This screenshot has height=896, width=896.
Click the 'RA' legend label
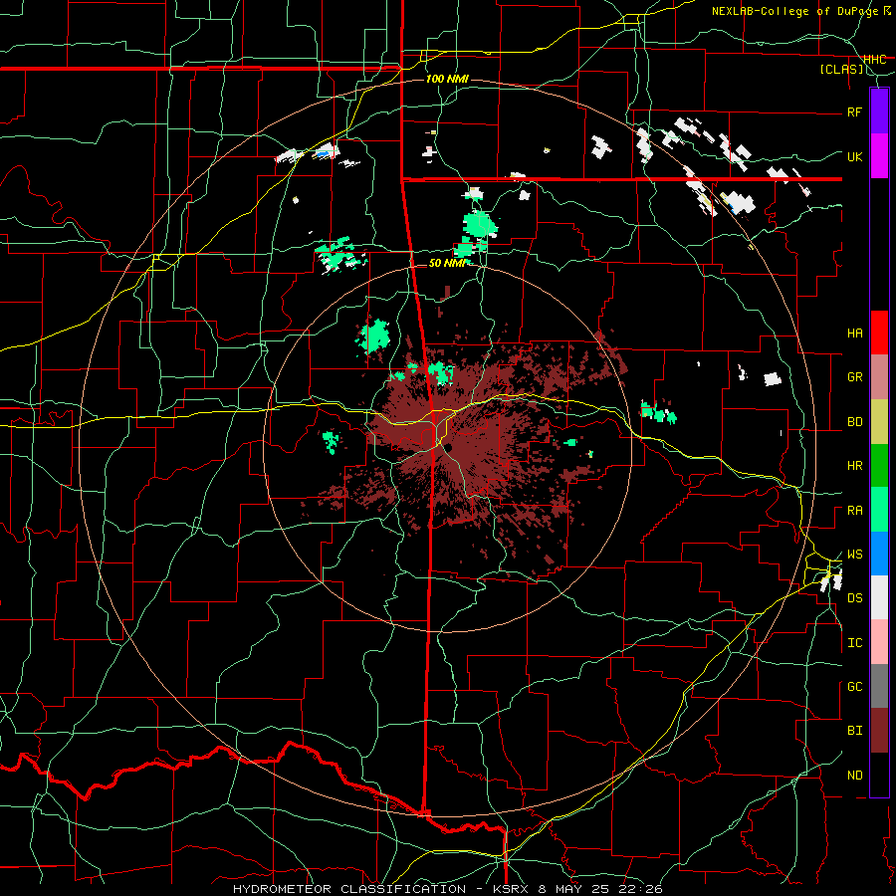(x=855, y=511)
